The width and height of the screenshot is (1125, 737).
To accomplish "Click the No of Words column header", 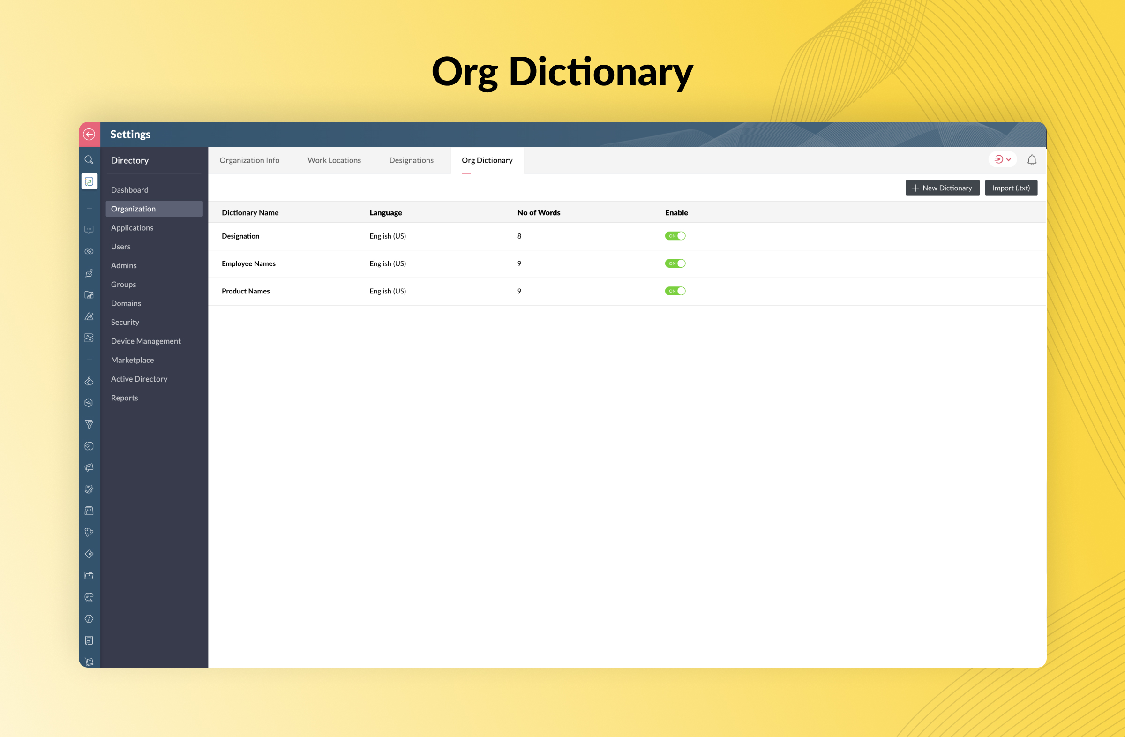I will point(539,213).
